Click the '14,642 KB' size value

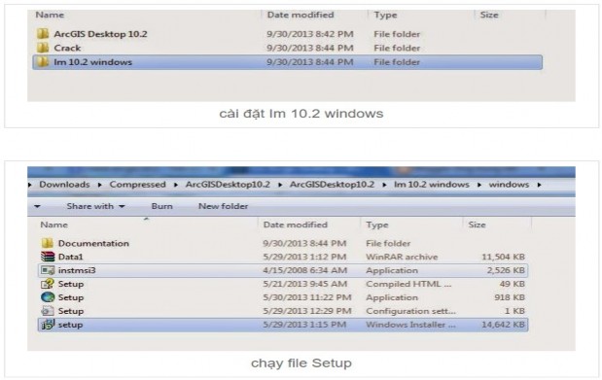[503, 325]
